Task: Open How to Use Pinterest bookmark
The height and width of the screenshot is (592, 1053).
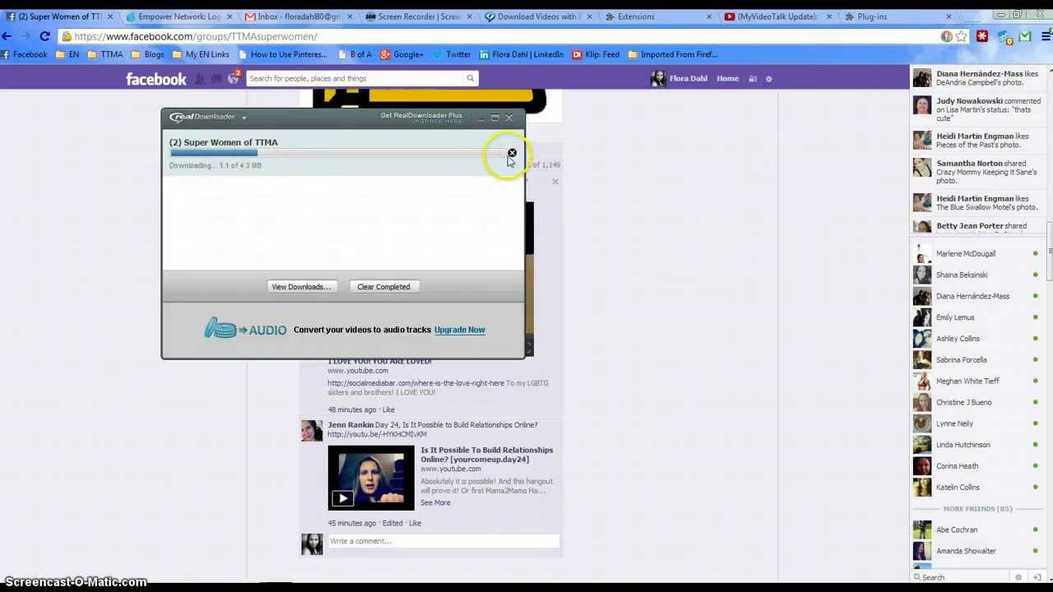Action: 282,54
